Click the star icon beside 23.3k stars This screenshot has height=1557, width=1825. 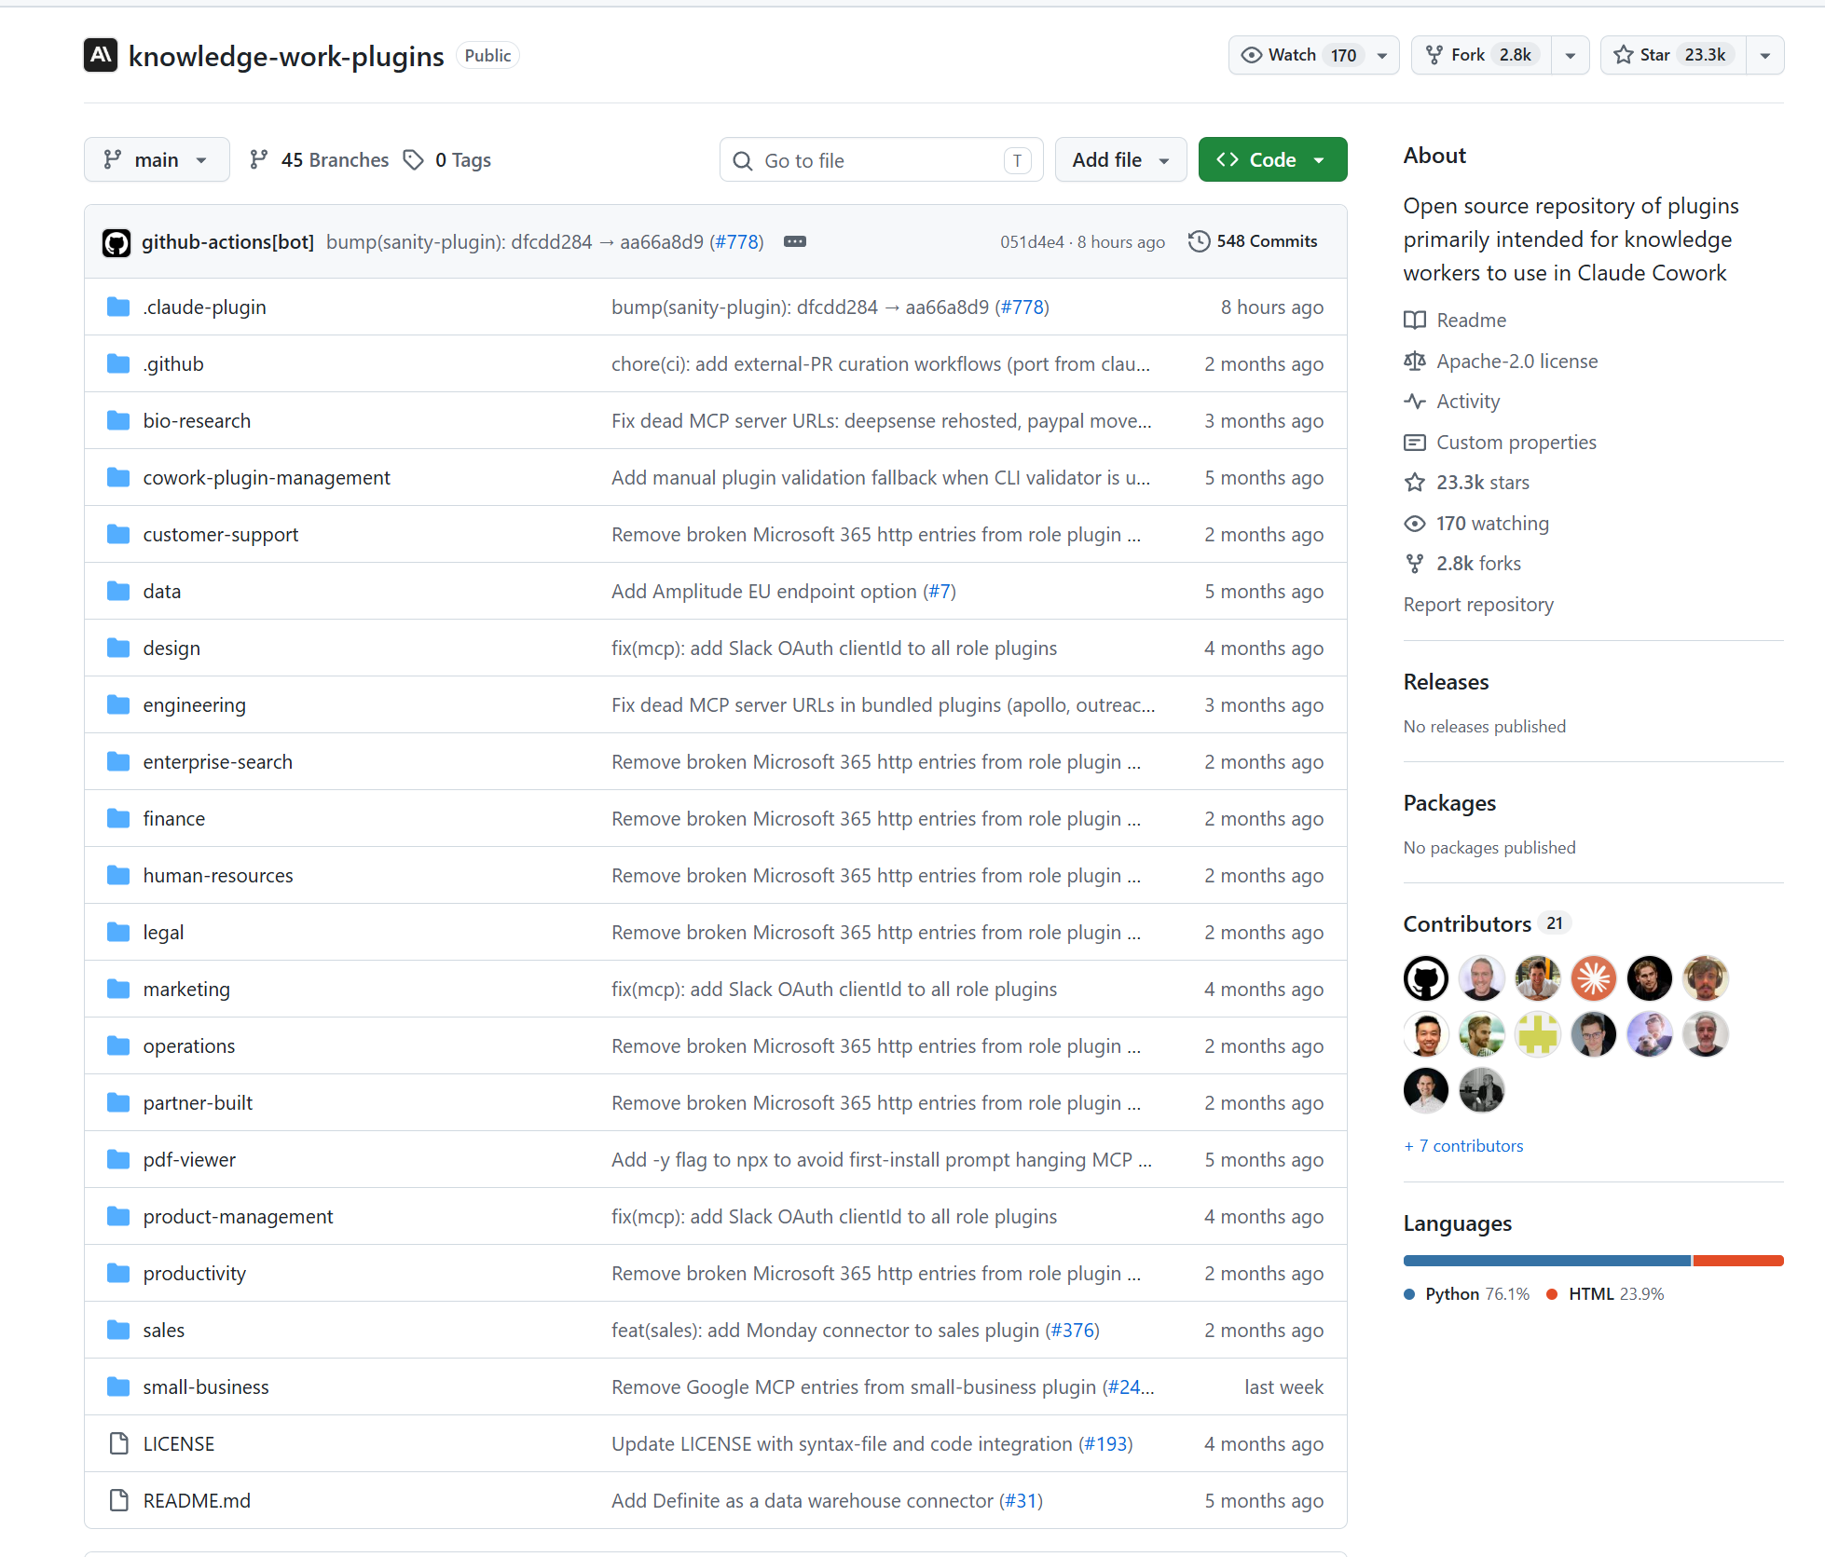pos(1415,483)
